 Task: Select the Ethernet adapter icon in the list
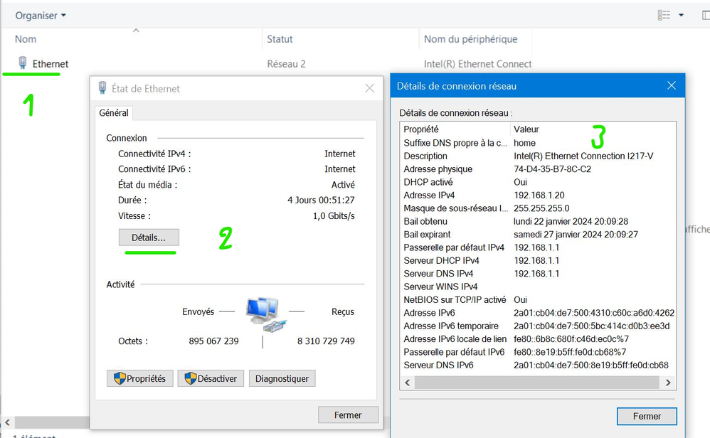(x=23, y=63)
